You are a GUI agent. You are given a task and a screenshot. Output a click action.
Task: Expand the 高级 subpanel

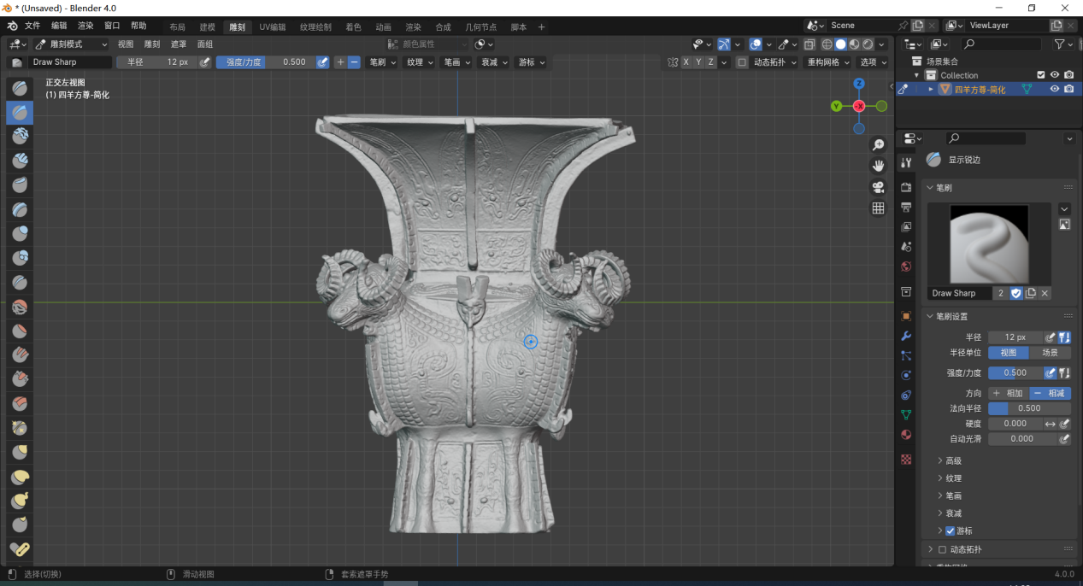pos(953,460)
